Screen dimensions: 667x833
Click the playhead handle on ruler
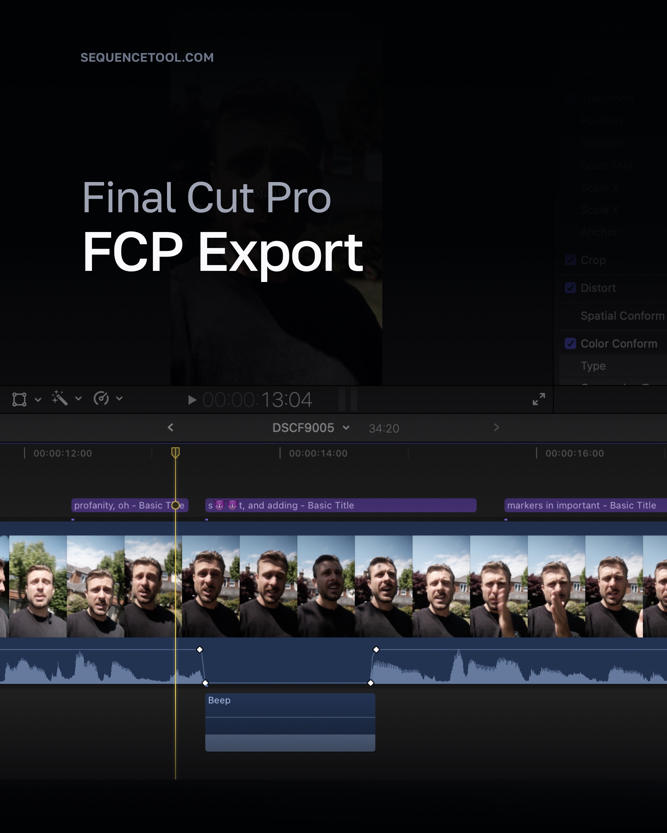coord(175,452)
